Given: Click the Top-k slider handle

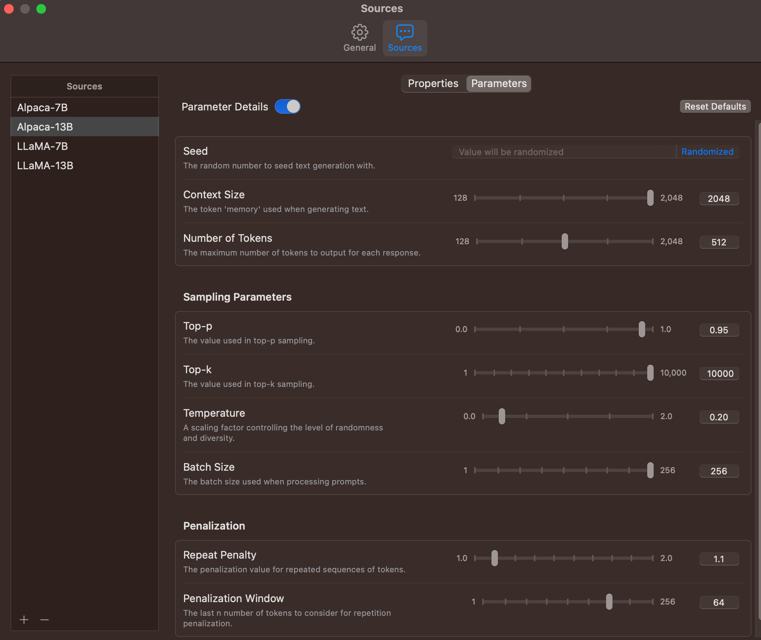Looking at the screenshot, I should [650, 373].
